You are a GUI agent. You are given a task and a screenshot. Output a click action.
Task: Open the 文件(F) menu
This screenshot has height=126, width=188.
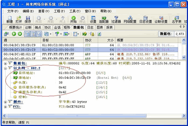pyautogui.click(x=13, y=11)
